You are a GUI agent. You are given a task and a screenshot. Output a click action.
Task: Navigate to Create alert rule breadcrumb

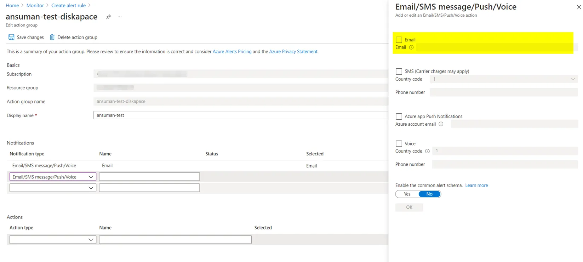click(68, 5)
